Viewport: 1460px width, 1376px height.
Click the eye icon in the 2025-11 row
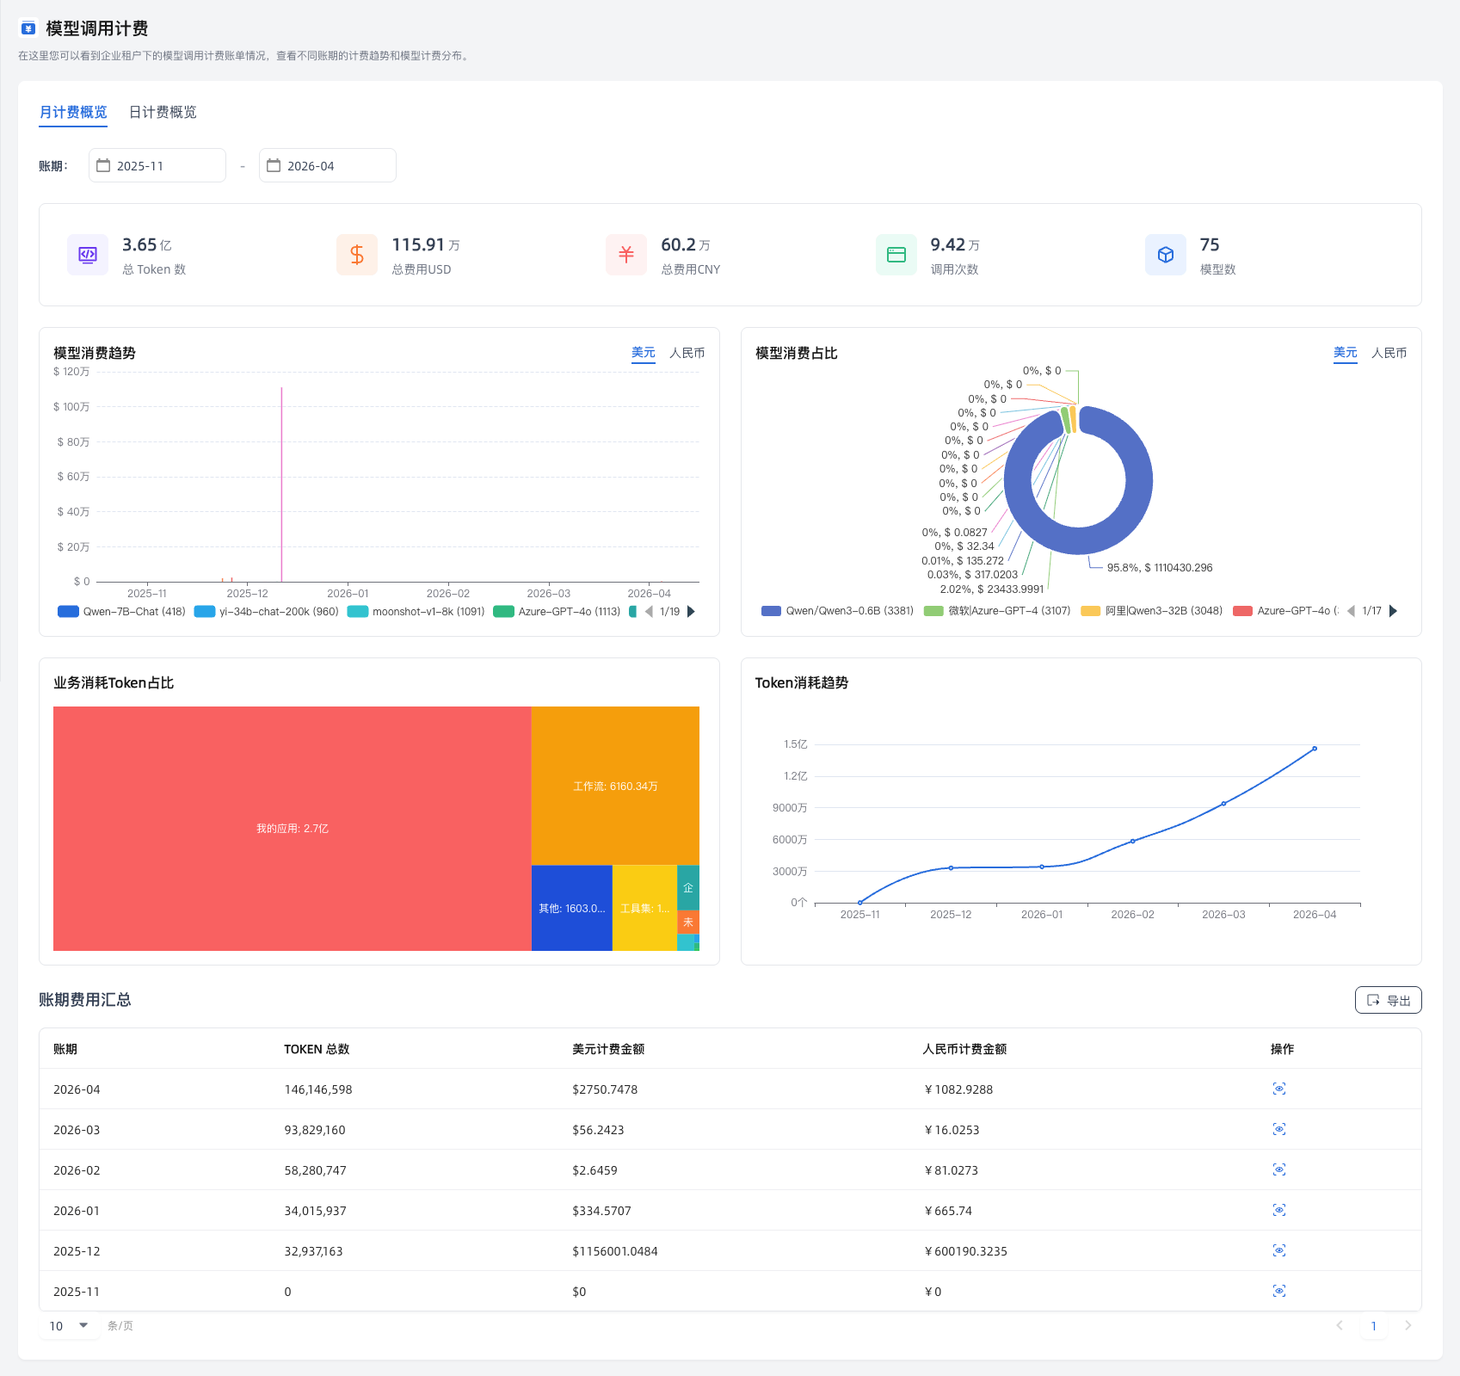(x=1278, y=1291)
